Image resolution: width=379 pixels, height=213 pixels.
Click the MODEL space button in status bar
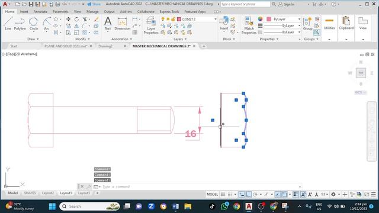[x=212, y=195]
